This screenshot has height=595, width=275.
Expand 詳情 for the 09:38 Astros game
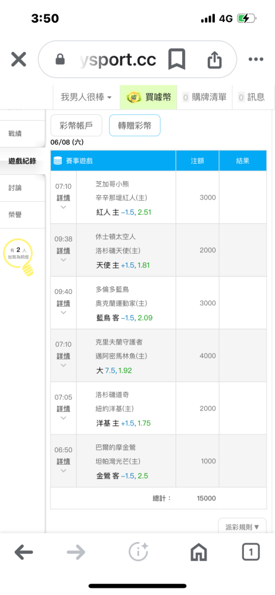click(x=64, y=251)
